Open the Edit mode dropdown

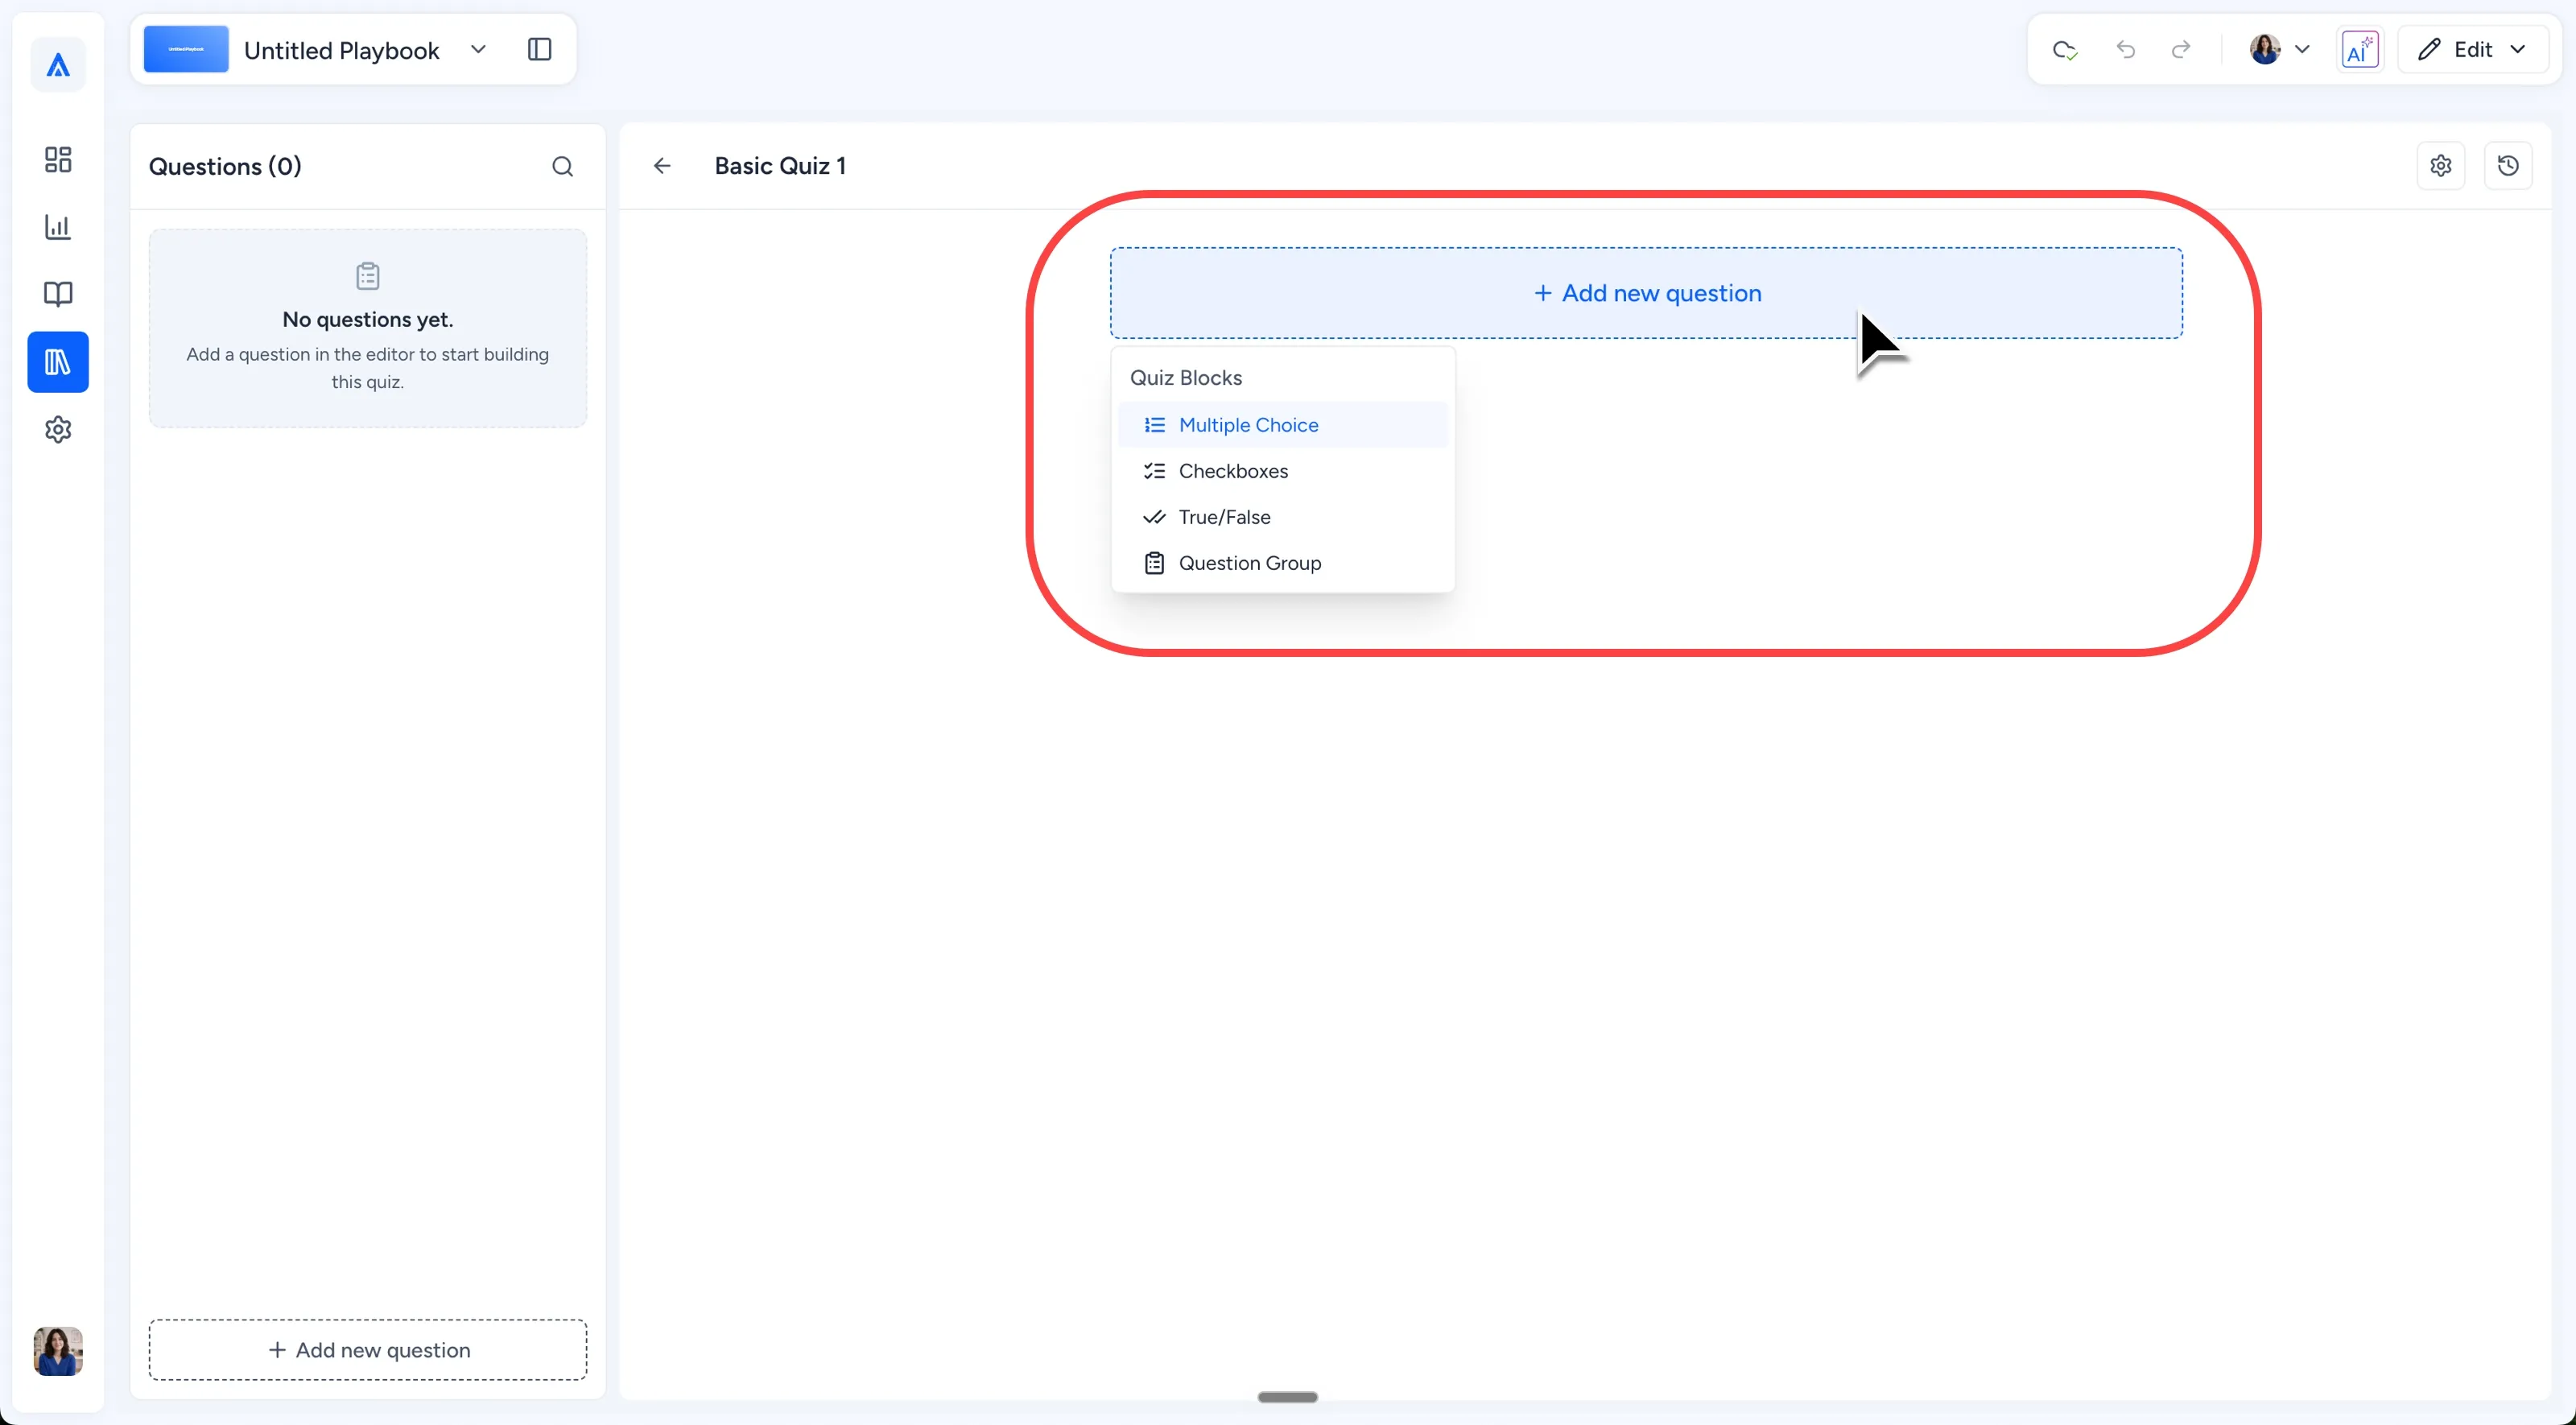pos(2473,49)
